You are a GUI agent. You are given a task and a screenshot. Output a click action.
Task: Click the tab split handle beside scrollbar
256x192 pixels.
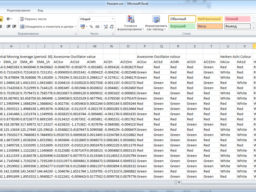(176, 182)
